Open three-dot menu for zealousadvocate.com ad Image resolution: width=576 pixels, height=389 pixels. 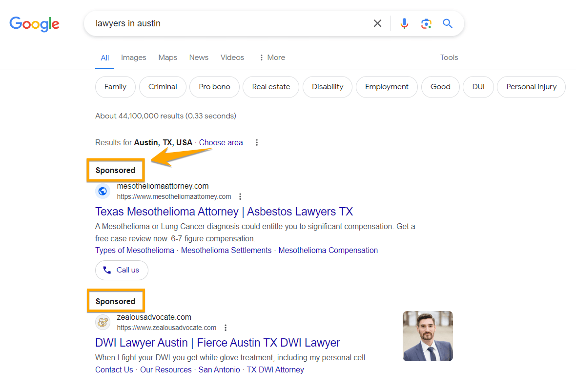[226, 328]
